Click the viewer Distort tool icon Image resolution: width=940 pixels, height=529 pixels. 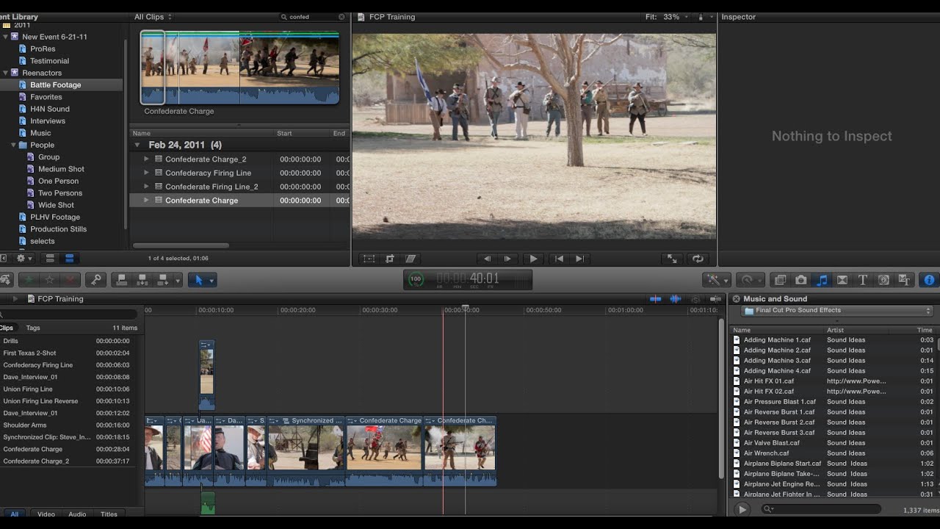pyautogui.click(x=411, y=259)
